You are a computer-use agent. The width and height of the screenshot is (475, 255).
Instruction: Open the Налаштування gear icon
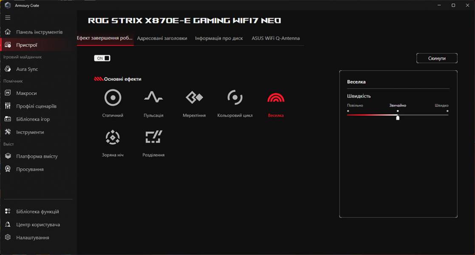point(8,238)
